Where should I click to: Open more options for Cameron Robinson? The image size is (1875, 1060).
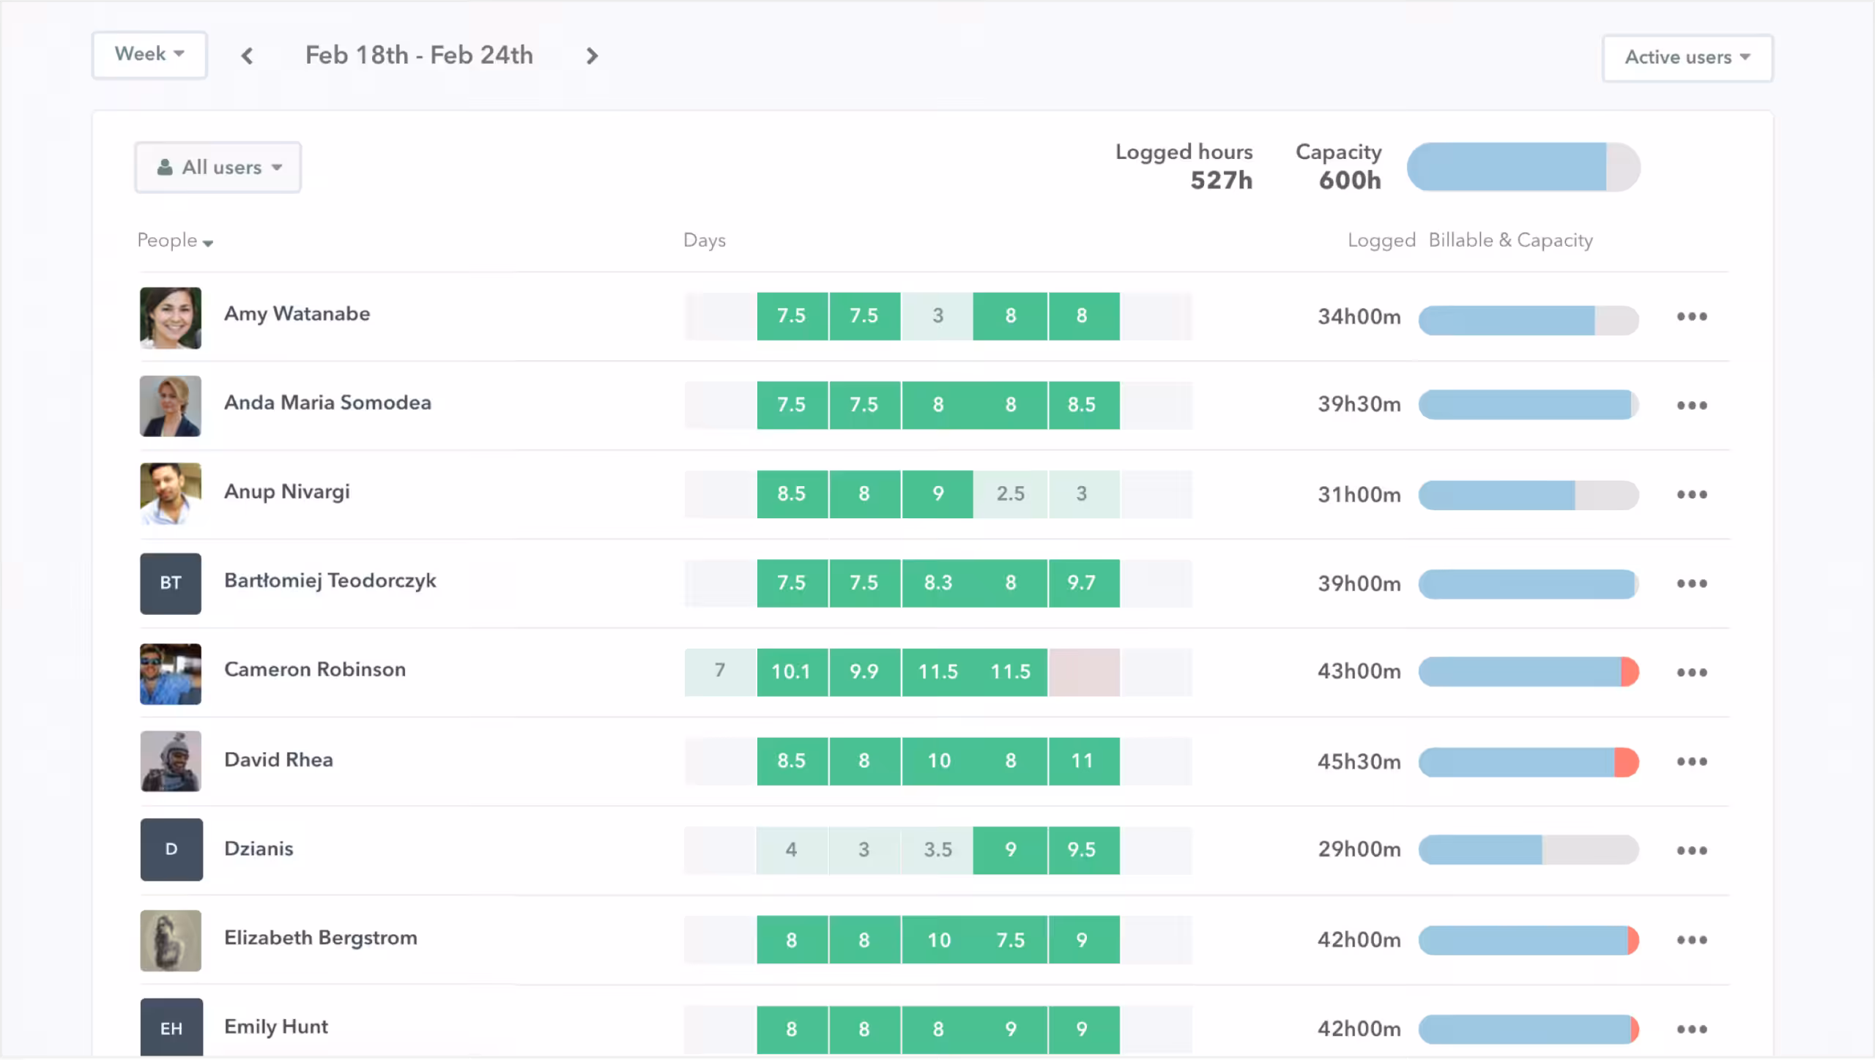coord(1691,672)
